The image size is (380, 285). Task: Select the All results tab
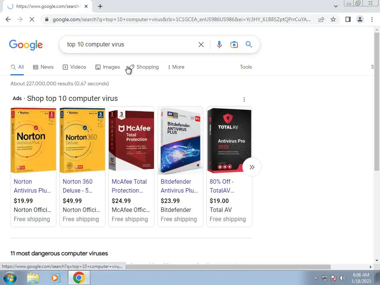tap(17, 67)
